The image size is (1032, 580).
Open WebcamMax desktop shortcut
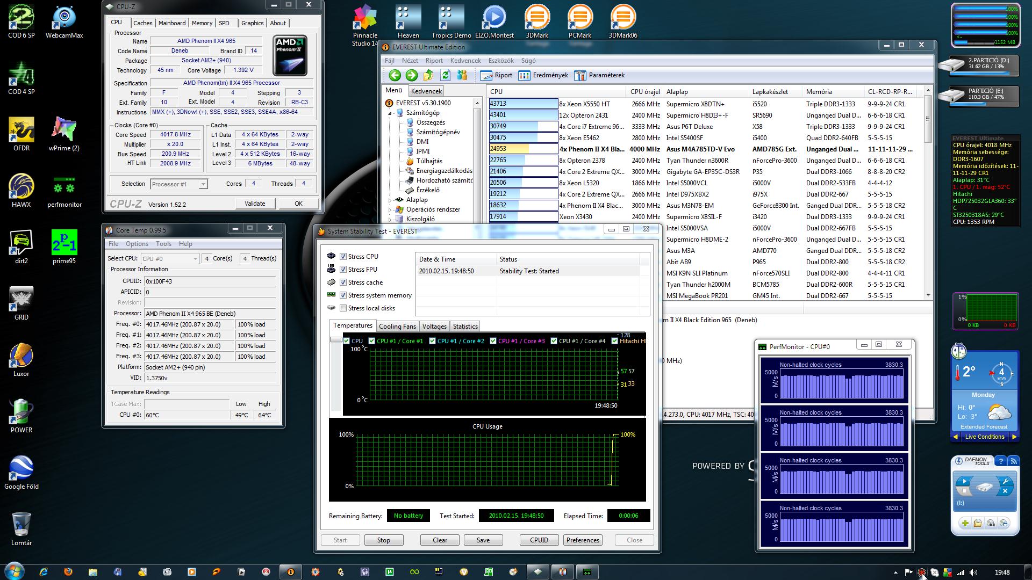click(x=64, y=23)
